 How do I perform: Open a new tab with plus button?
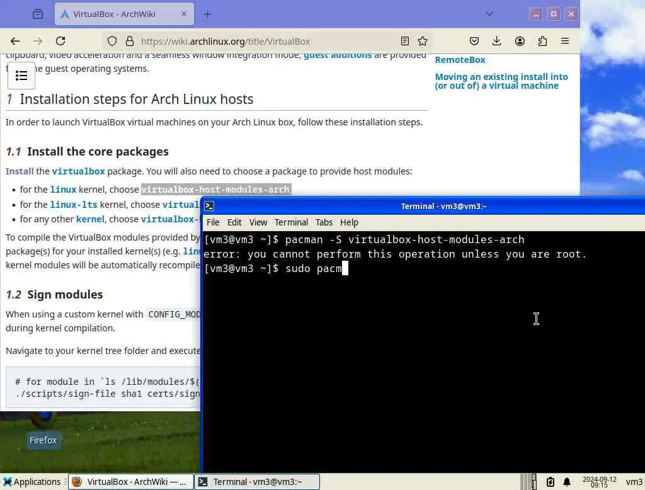[x=207, y=14]
